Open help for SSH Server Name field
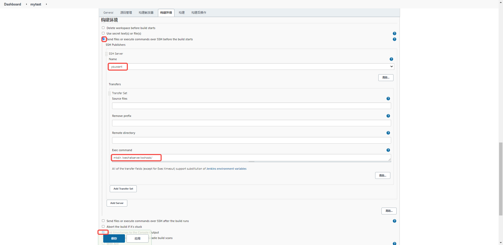Image resolution: width=503 pixels, height=245 pixels. [x=391, y=59]
